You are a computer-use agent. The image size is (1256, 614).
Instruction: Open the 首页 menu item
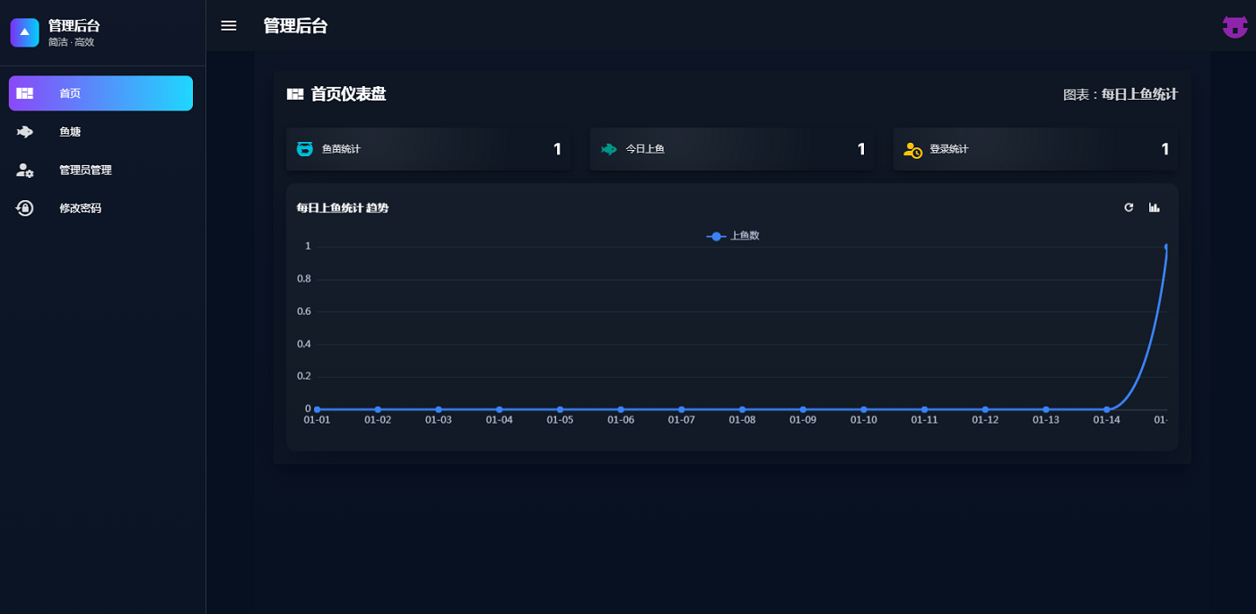[100, 93]
